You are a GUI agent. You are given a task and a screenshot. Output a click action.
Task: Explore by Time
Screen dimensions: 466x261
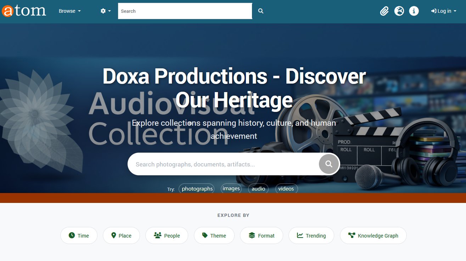(79, 236)
